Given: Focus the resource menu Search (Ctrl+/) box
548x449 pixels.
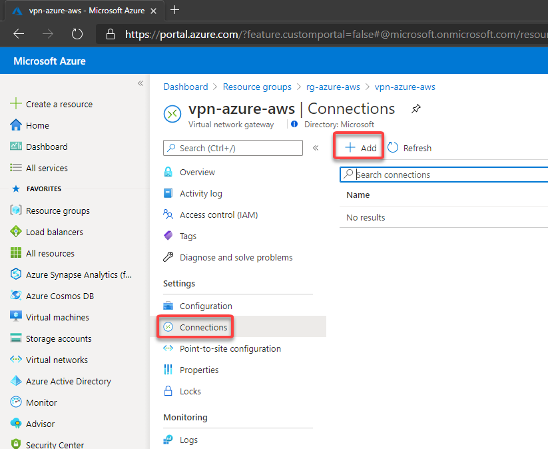Looking at the screenshot, I should (x=233, y=148).
